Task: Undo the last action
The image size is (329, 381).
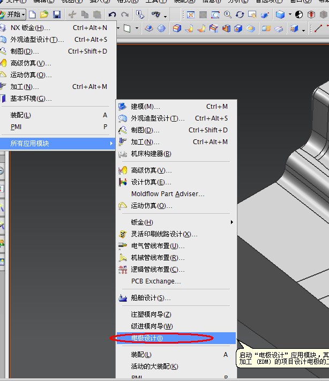Action: pos(113,14)
